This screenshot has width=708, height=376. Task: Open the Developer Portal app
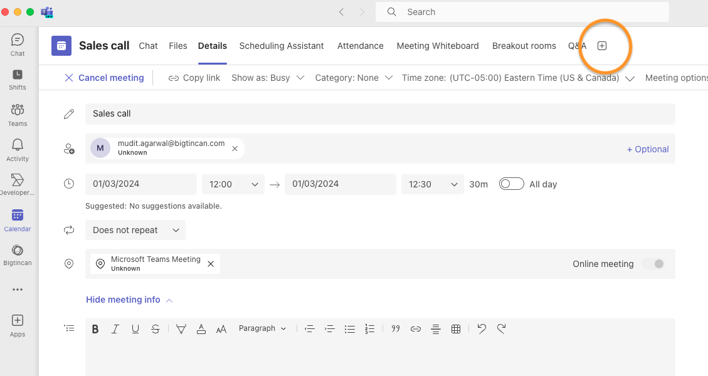(18, 185)
